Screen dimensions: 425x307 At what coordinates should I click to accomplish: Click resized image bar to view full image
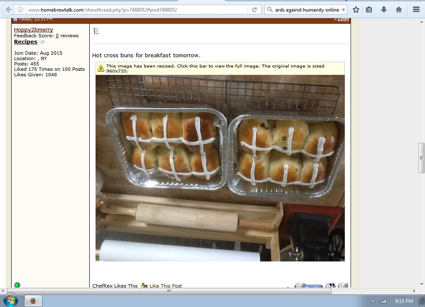pos(220,68)
